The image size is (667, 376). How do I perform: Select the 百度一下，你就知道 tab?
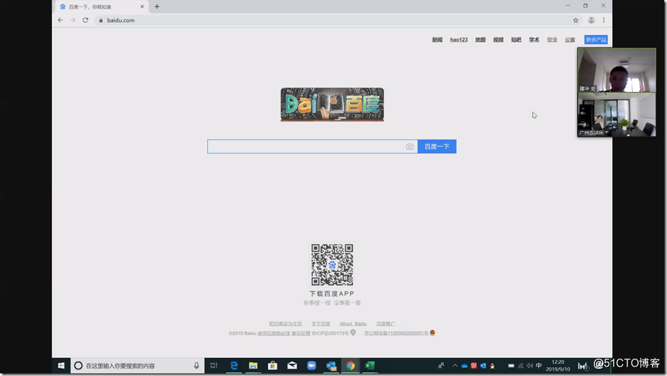click(102, 7)
